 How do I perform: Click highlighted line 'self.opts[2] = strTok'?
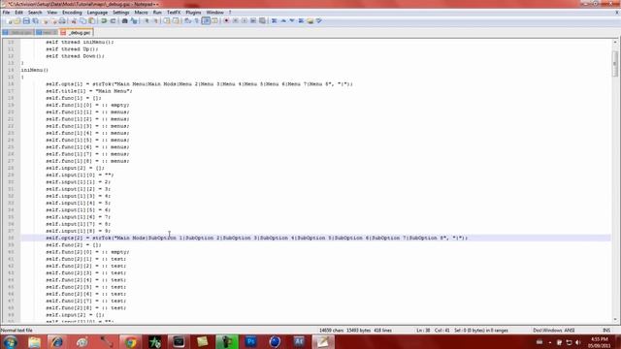point(256,238)
